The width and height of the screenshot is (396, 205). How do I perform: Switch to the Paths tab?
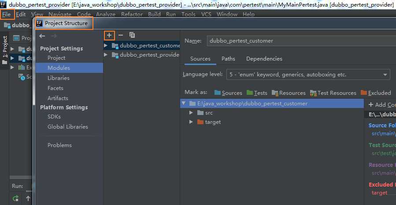coord(228,59)
